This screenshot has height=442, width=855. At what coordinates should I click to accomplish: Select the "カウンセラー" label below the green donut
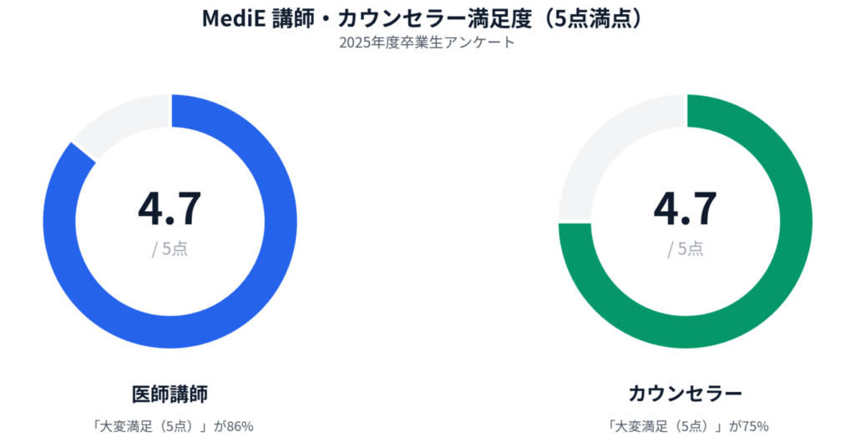pos(685,393)
